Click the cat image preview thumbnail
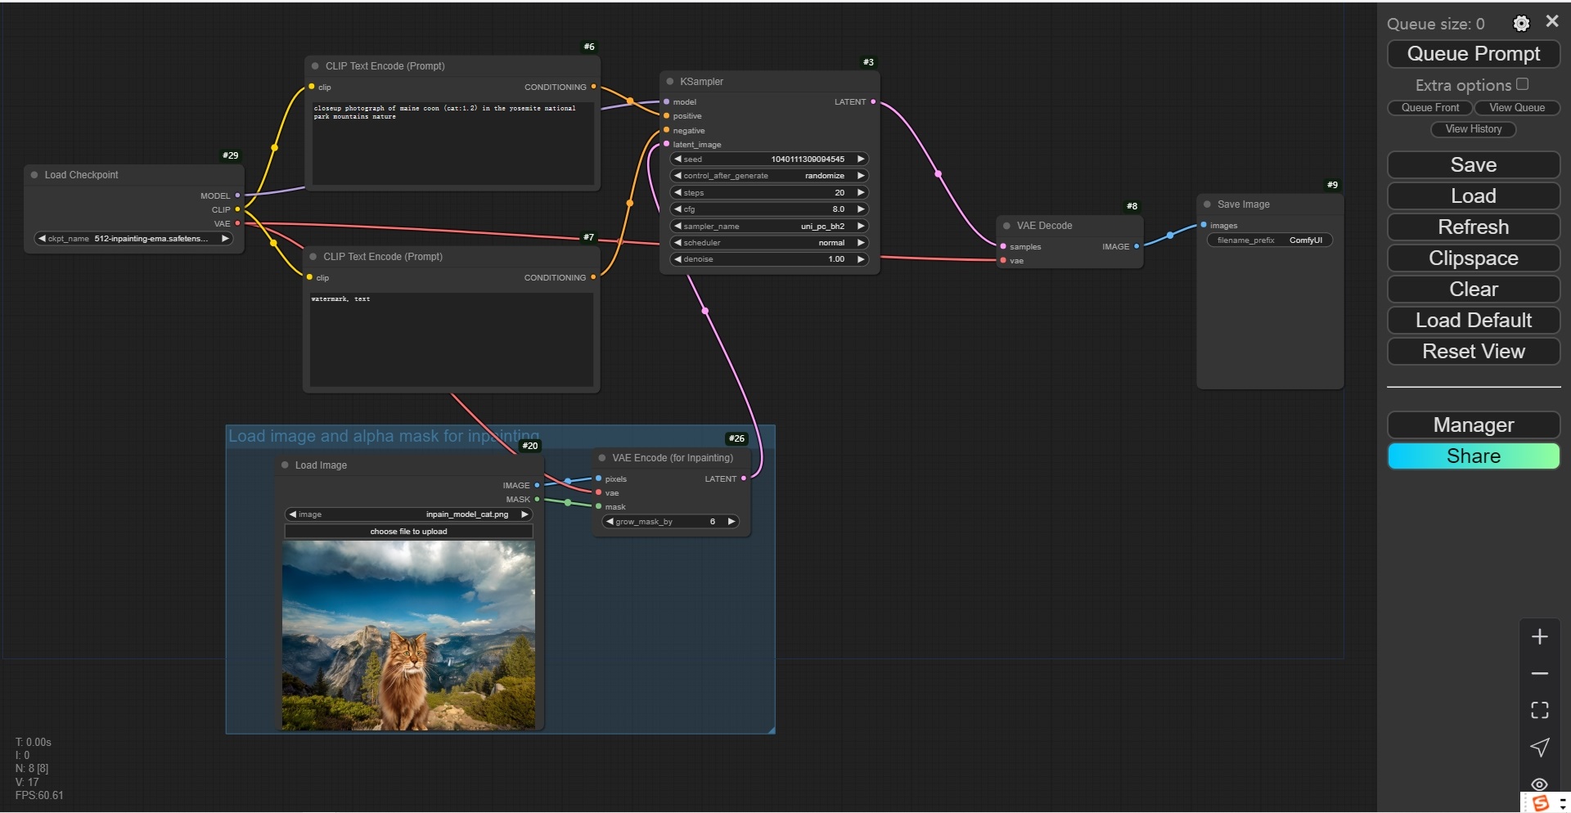 (409, 636)
